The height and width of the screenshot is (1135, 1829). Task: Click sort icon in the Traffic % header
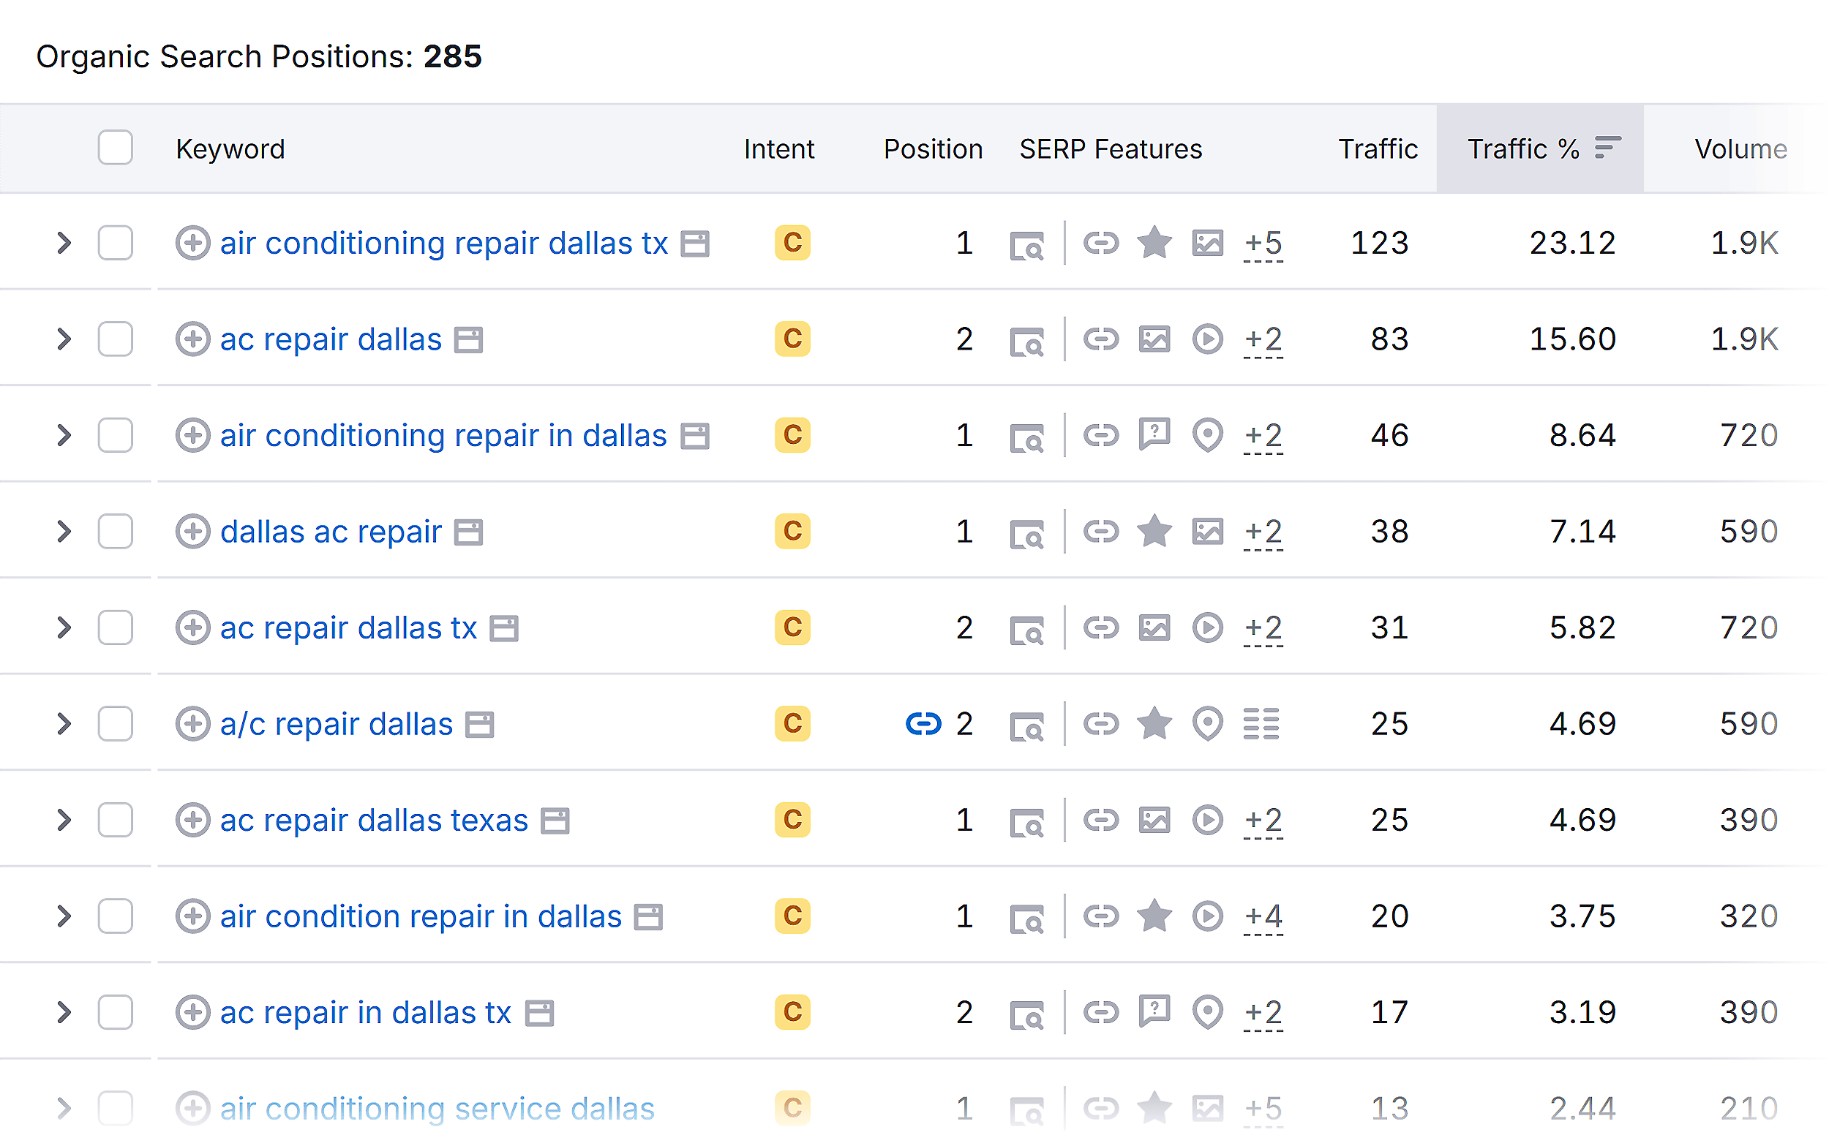[1607, 148]
